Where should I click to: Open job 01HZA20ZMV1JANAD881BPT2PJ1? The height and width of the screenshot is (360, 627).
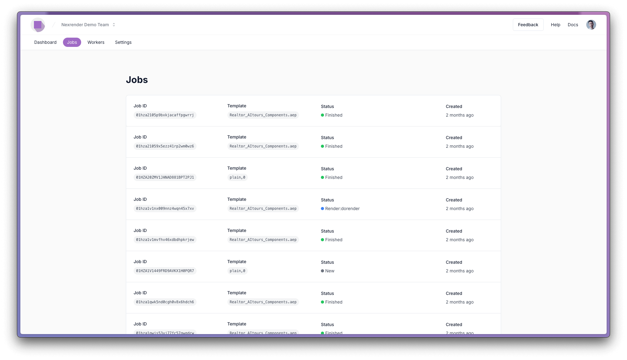tap(165, 177)
